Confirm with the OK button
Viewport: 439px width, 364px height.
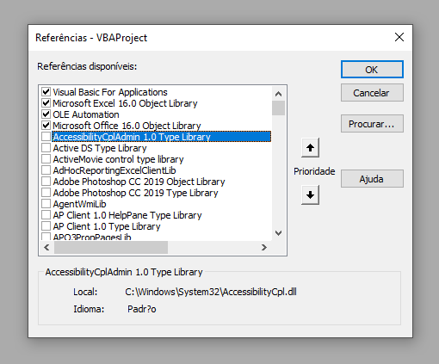point(372,70)
